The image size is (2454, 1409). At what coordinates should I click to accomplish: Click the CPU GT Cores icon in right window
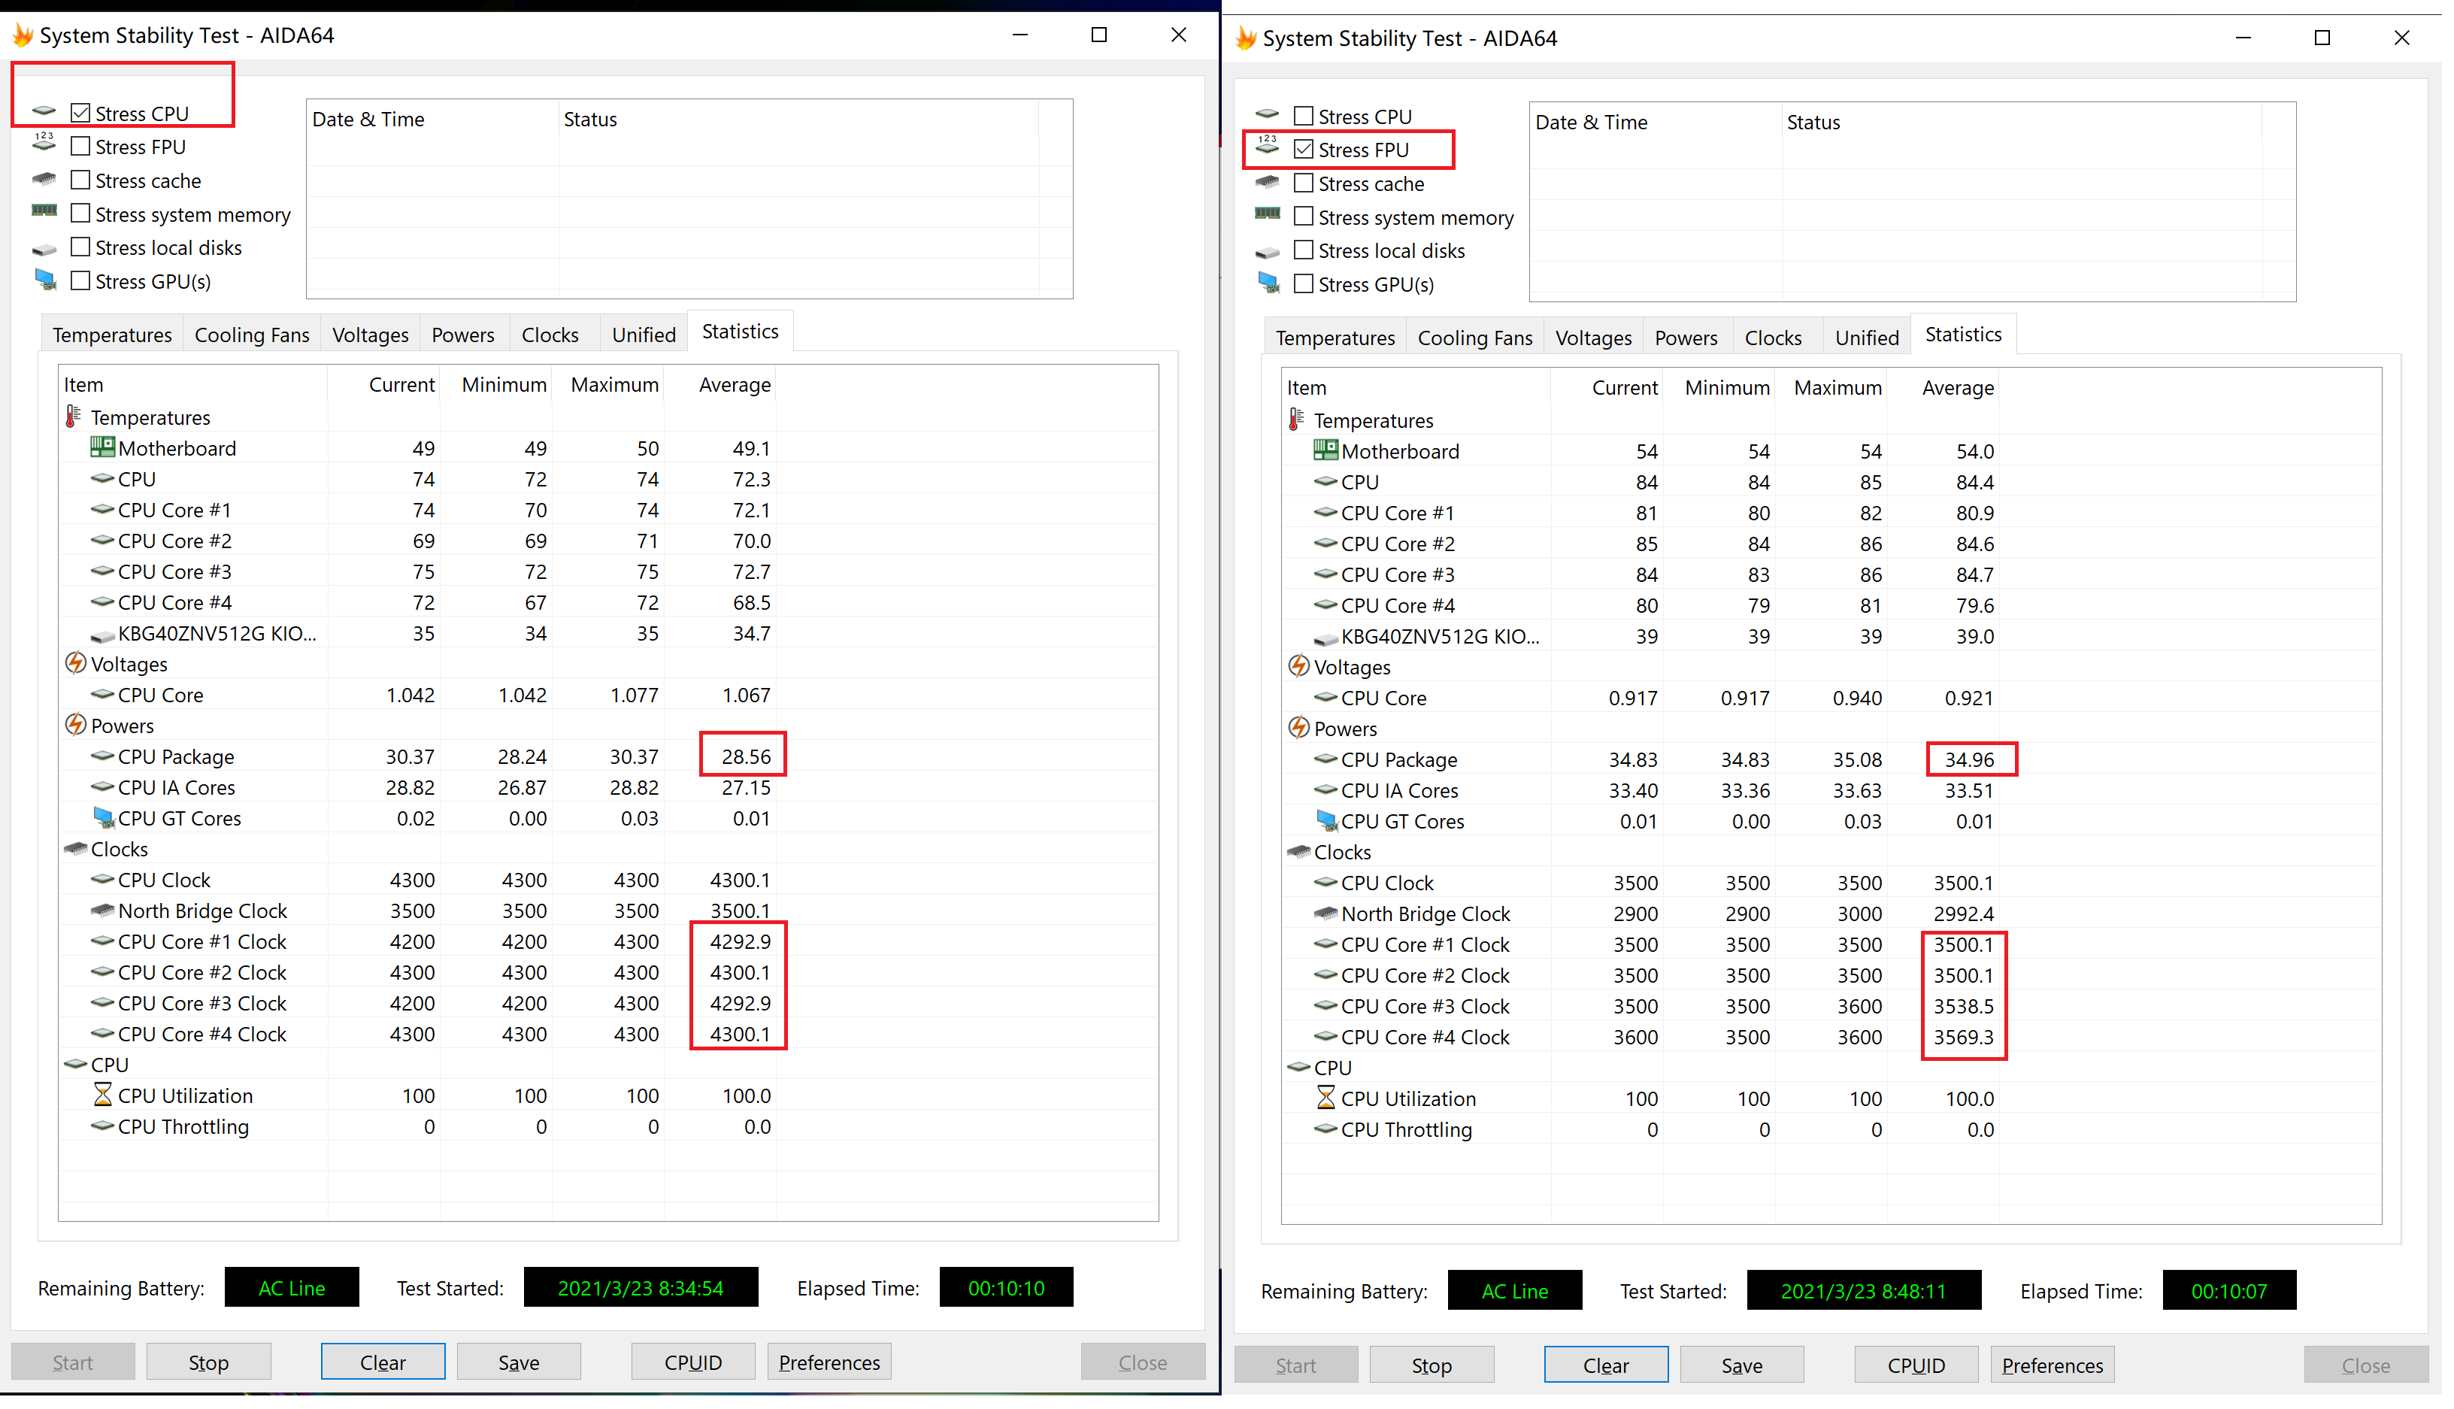click(1327, 822)
